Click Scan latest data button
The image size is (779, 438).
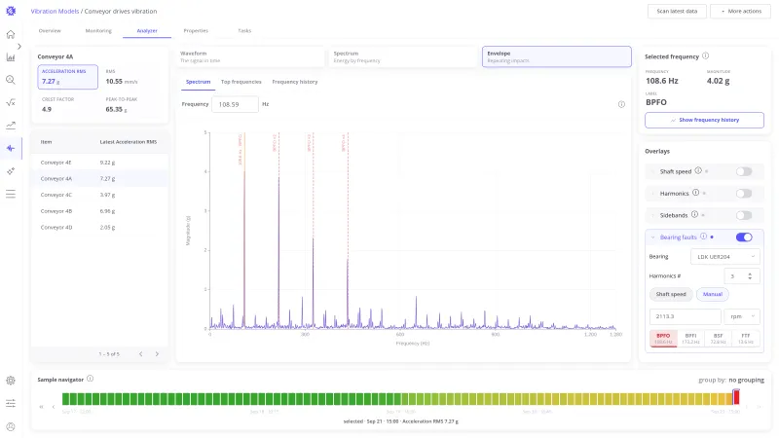coord(677,11)
